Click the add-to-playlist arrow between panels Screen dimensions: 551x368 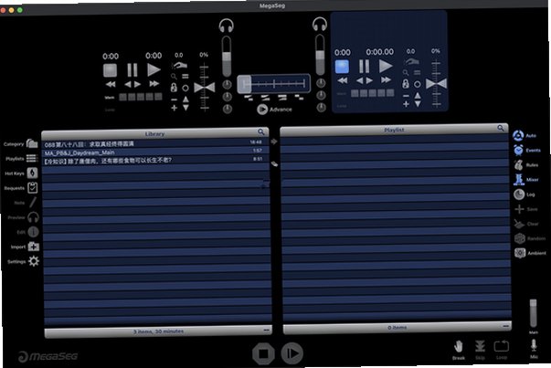point(274,142)
